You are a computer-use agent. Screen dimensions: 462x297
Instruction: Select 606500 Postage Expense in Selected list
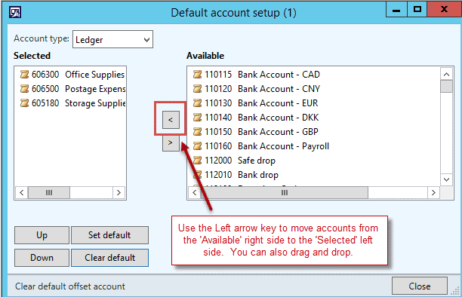pyautogui.click(x=72, y=89)
